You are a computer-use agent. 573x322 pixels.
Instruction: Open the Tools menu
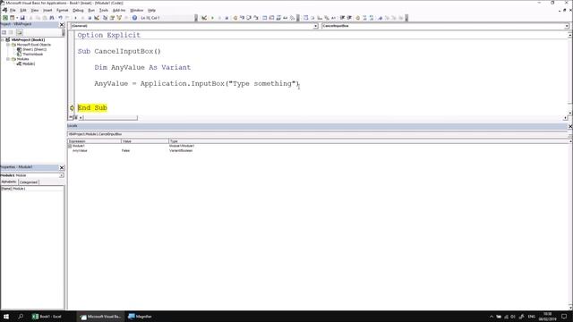pyautogui.click(x=104, y=10)
